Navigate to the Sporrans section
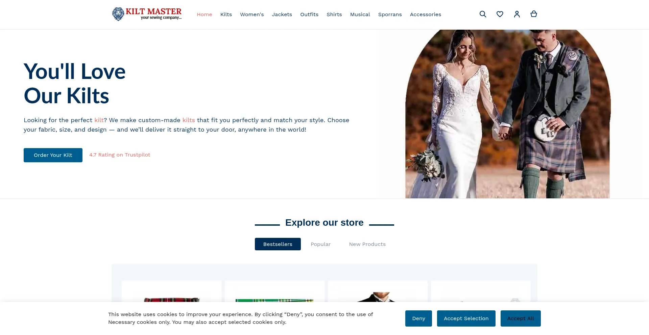This screenshot has width=649, height=335. [390, 14]
